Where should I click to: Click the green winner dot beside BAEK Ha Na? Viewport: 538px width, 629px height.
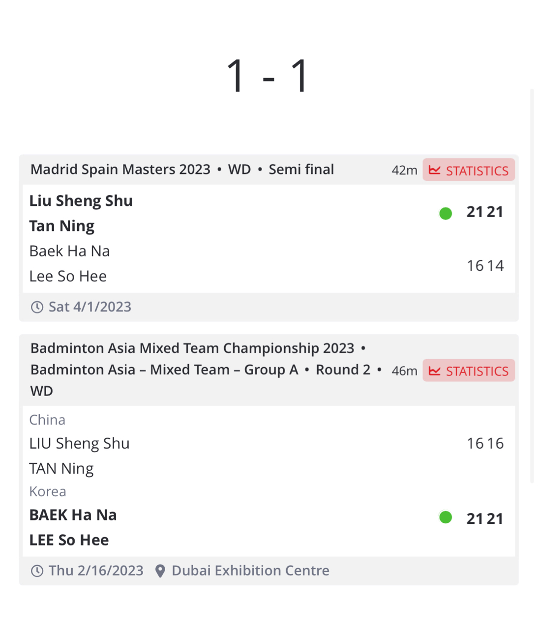click(x=446, y=517)
